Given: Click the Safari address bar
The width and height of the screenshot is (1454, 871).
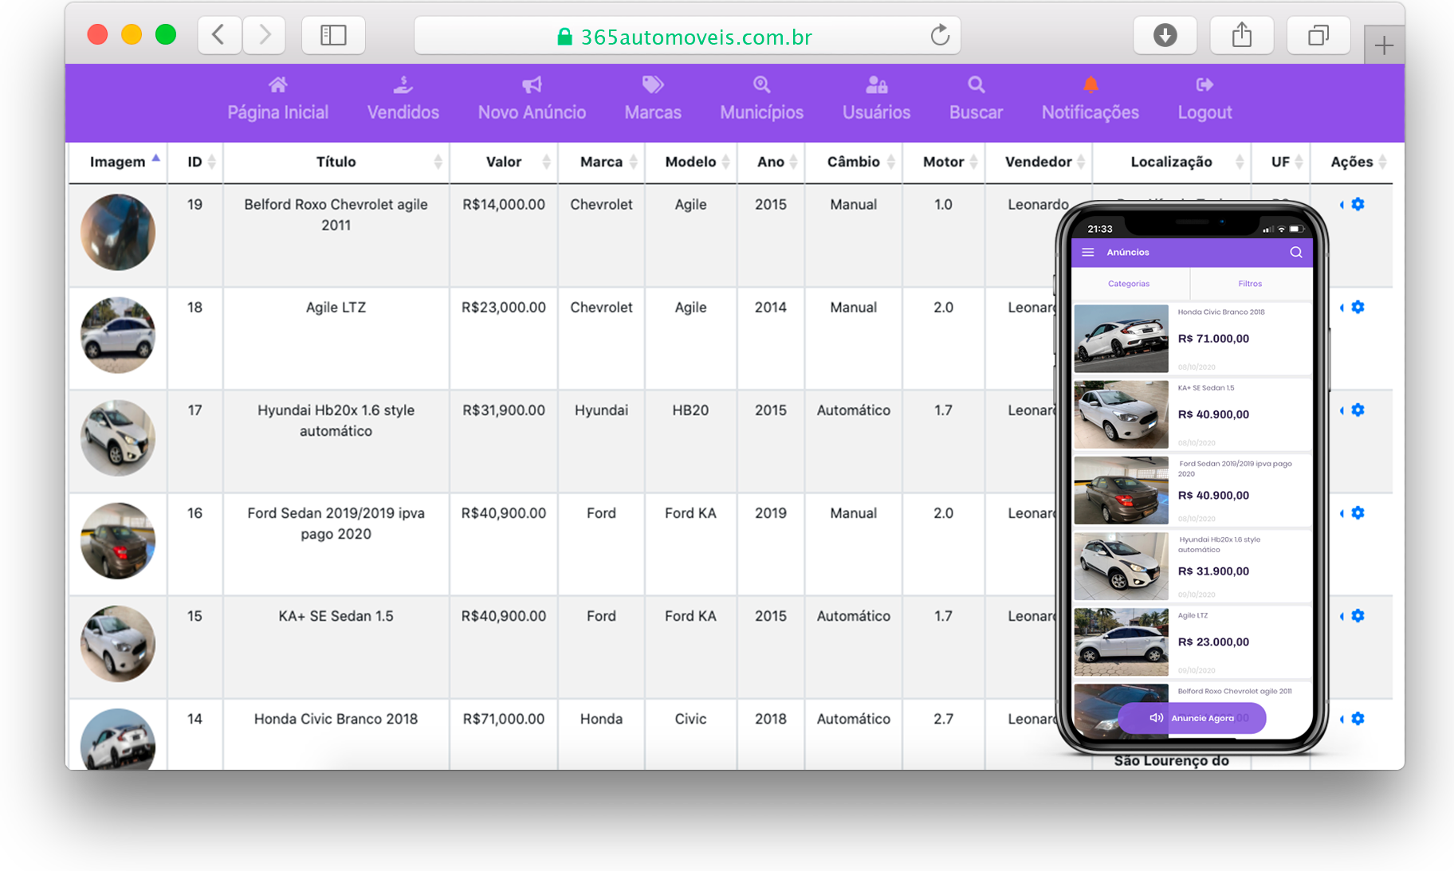Looking at the screenshot, I should 686,37.
